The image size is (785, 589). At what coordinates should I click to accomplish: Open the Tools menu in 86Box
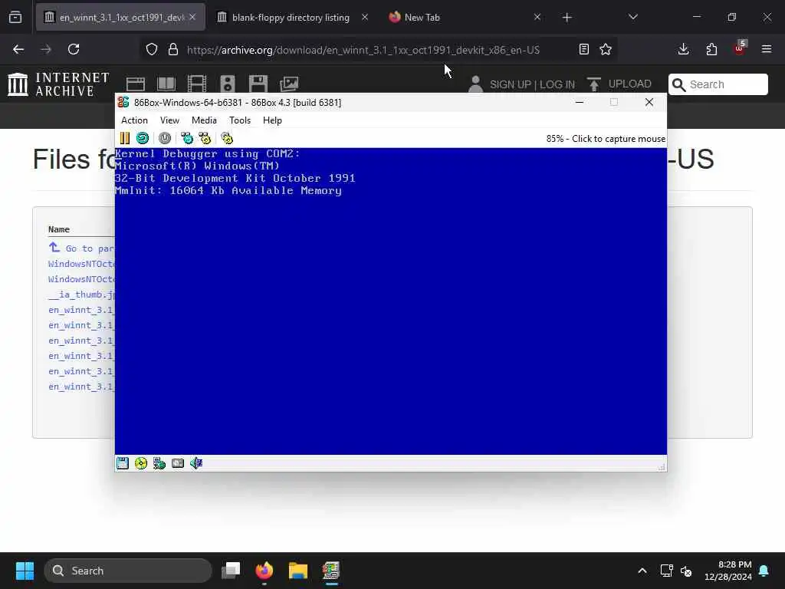[x=240, y=120]
